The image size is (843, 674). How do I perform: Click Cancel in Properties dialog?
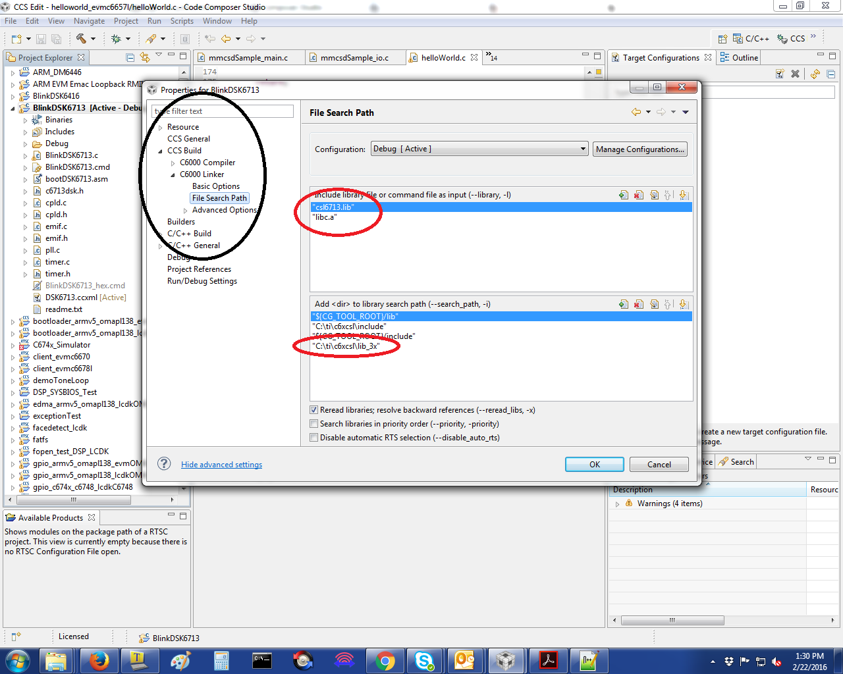[x=659, y=464]
